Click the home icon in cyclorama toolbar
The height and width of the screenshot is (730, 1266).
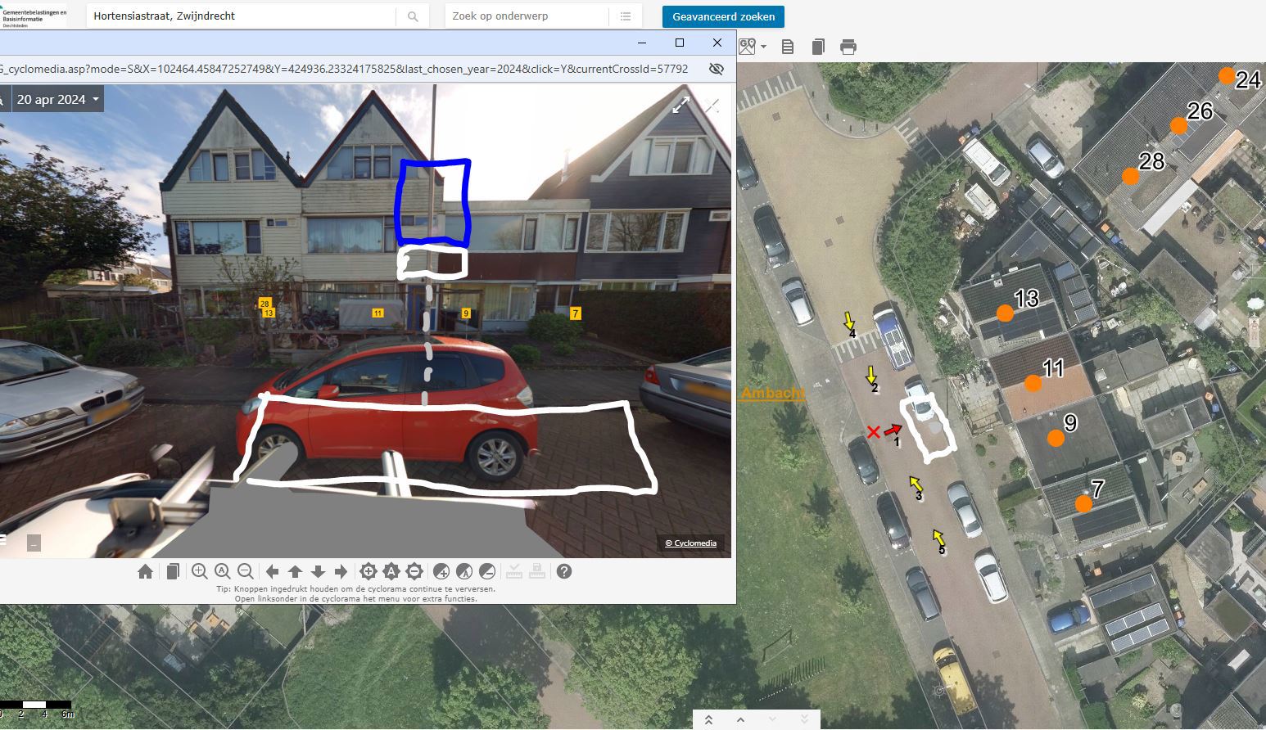coord(145,571)
